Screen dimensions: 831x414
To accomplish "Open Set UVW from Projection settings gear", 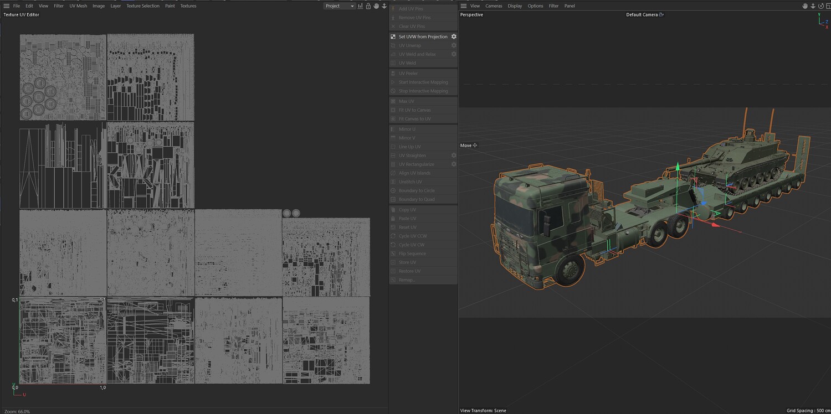I will tap(454, 37).
